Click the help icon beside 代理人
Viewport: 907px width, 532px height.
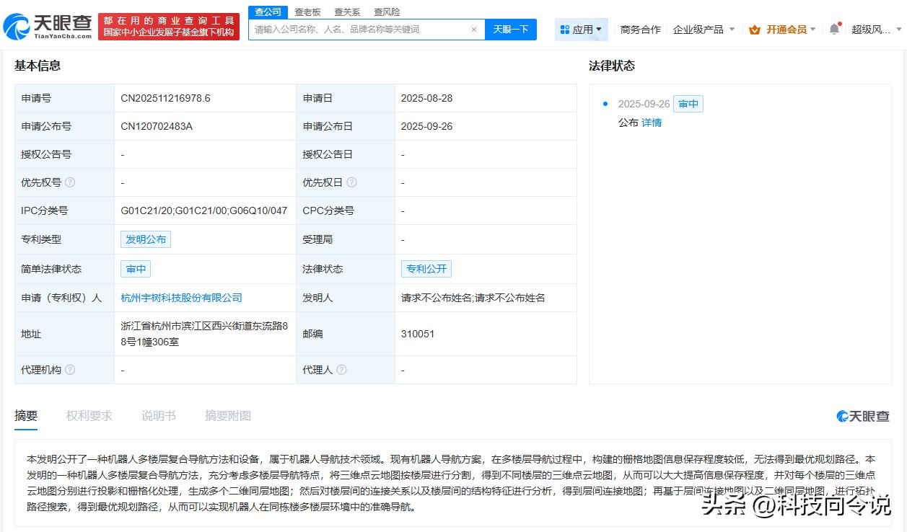[341, 370]
